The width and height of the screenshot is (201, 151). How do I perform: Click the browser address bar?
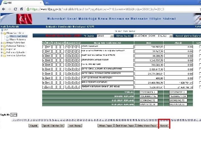pyautogui.click(x=113, y=9)
